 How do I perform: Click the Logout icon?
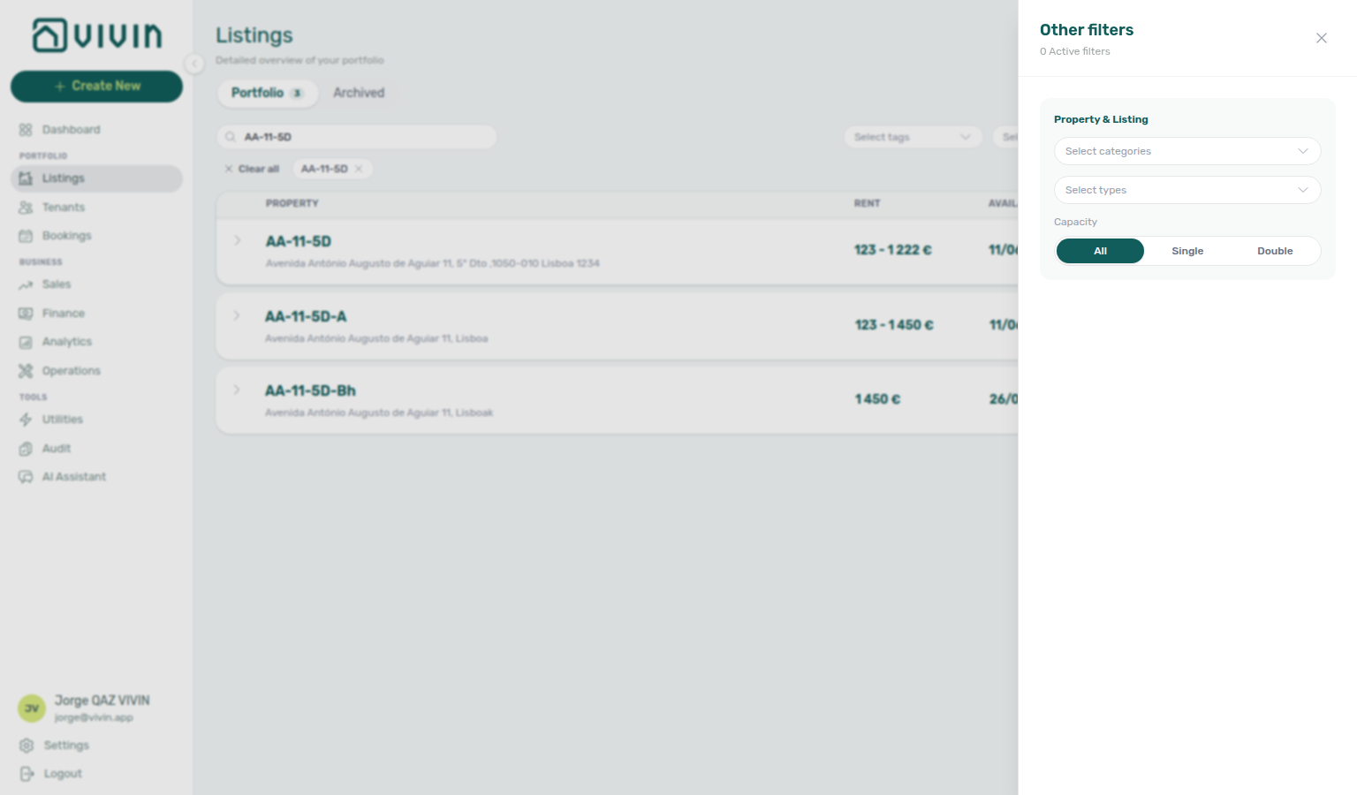27,774
